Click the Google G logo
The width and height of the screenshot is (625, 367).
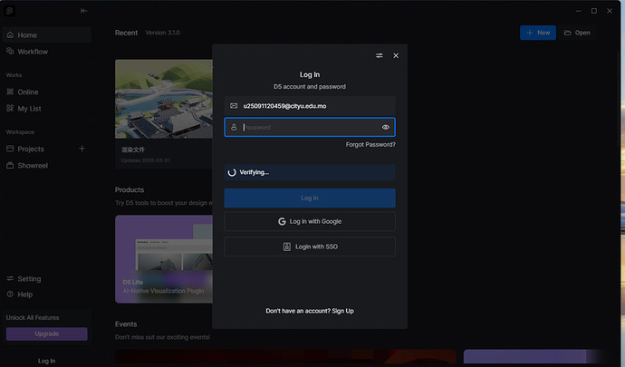click(282, 221)
